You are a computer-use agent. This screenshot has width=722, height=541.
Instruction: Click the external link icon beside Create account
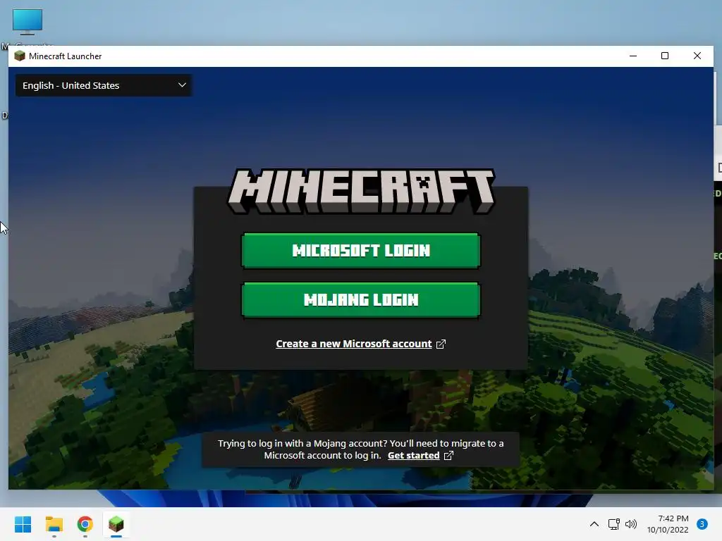[x=441, y=344]
